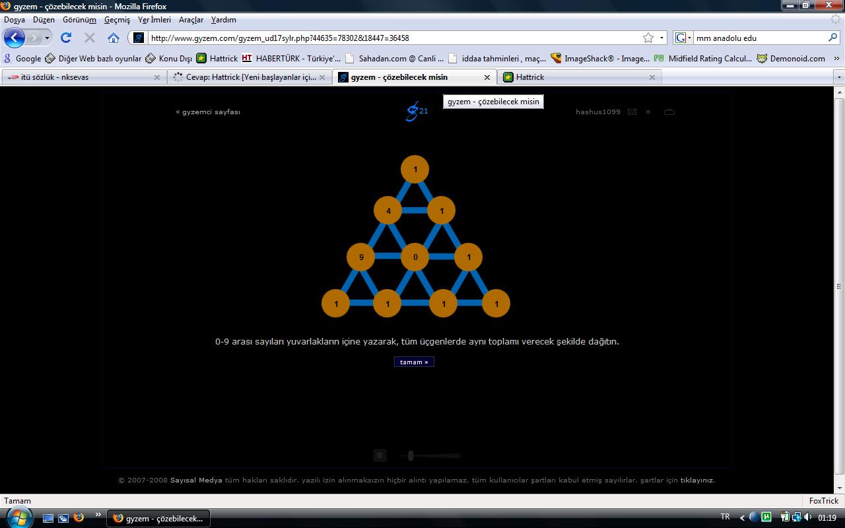Click the search magnifier icon
This screenshot has width=845, height=528.
[832, 38]
